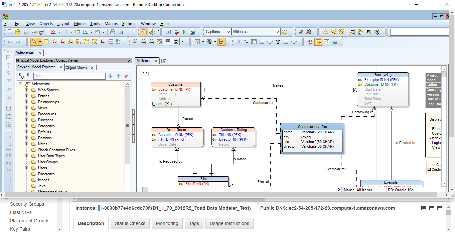Screen dimensions: 455x234
Task: Toggle the highlighted pointer select tool
Action: [34, 42]
